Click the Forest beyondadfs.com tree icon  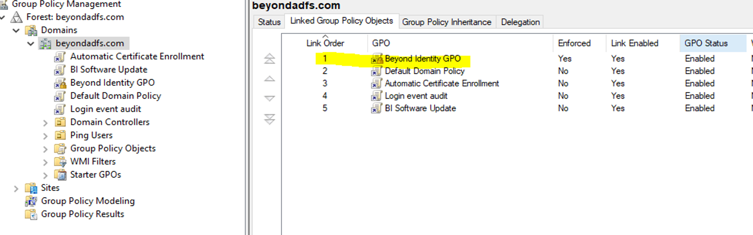coord(17,17)
